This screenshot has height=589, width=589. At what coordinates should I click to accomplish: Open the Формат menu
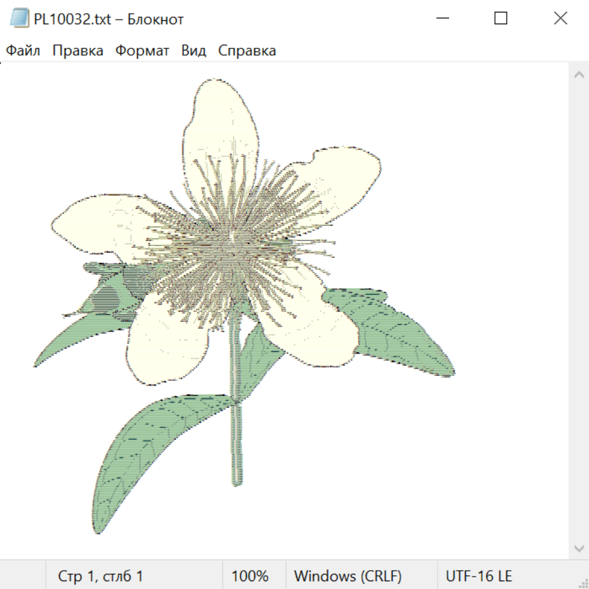(x=142, y=51)
